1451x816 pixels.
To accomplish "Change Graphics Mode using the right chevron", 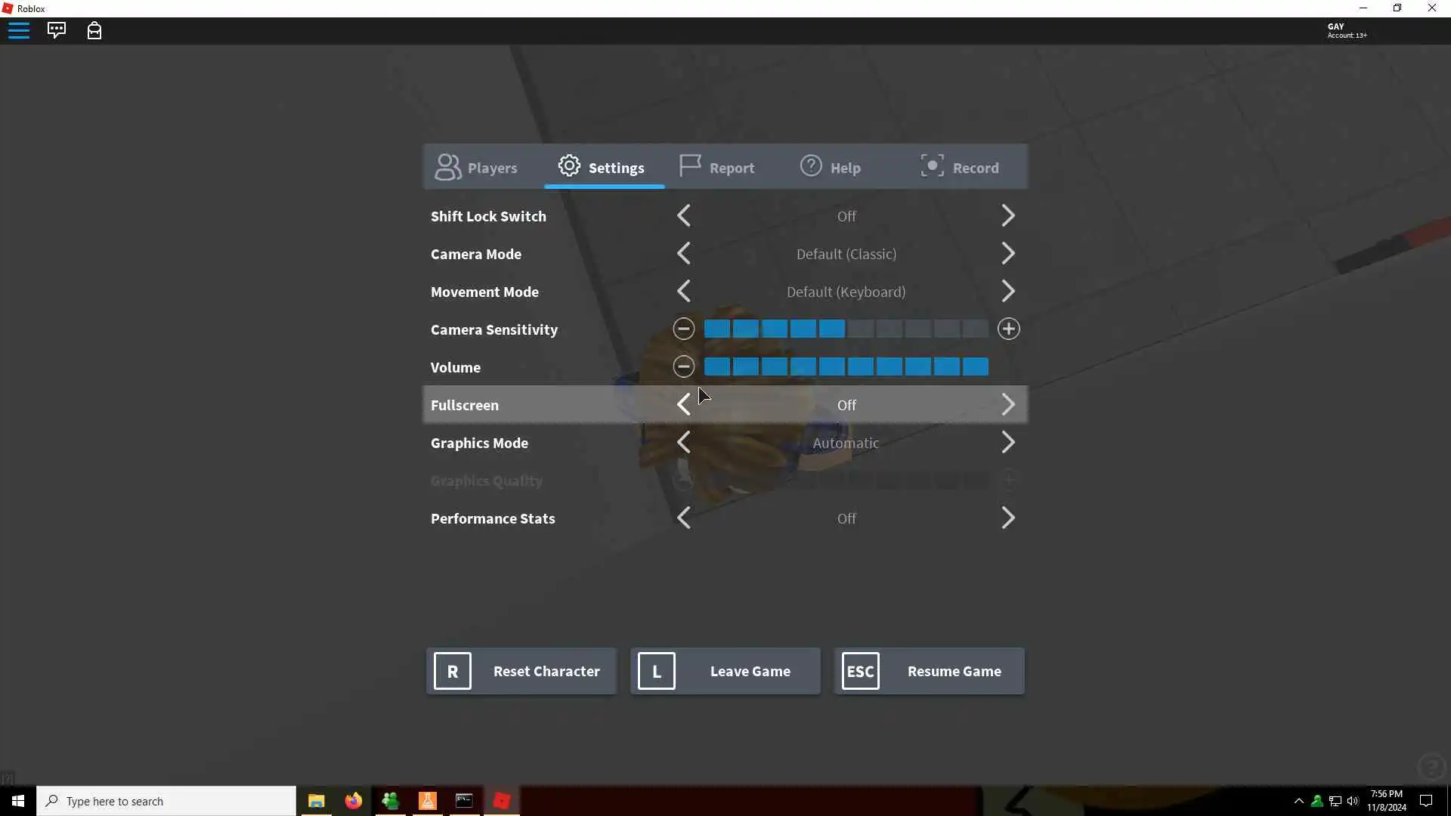I will click(x=1008, y=442).
